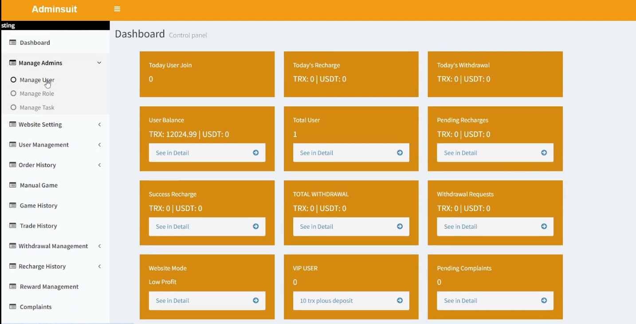This screenshot has width=636, height=324.
Task: Expand the Website Setting menu chevron
Action: click(x=99, y=125)
